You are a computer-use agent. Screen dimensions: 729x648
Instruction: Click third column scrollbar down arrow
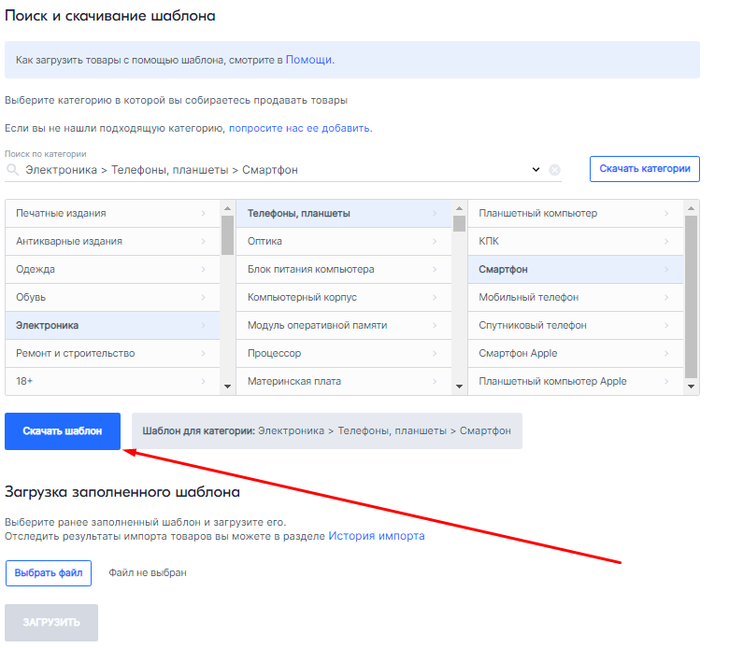coord(691,387)
